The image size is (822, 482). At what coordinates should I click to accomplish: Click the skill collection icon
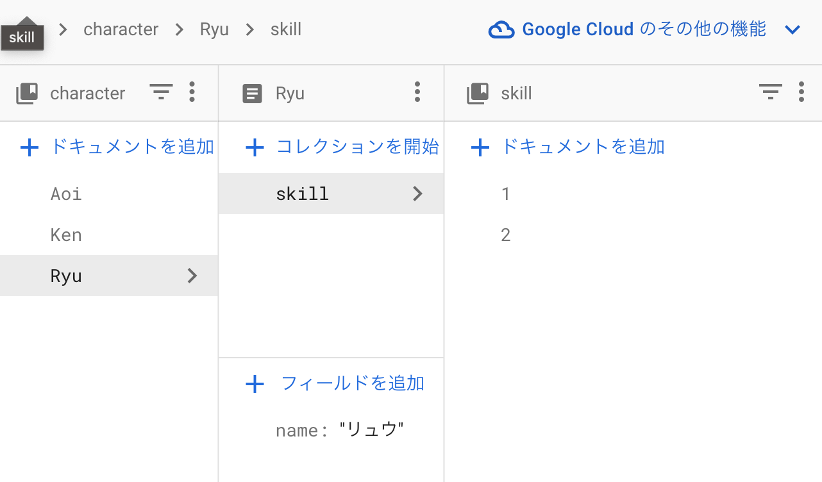[477, 93]
